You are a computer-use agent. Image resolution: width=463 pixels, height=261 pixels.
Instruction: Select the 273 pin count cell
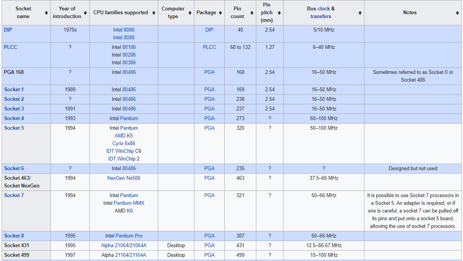pos(241,119)
